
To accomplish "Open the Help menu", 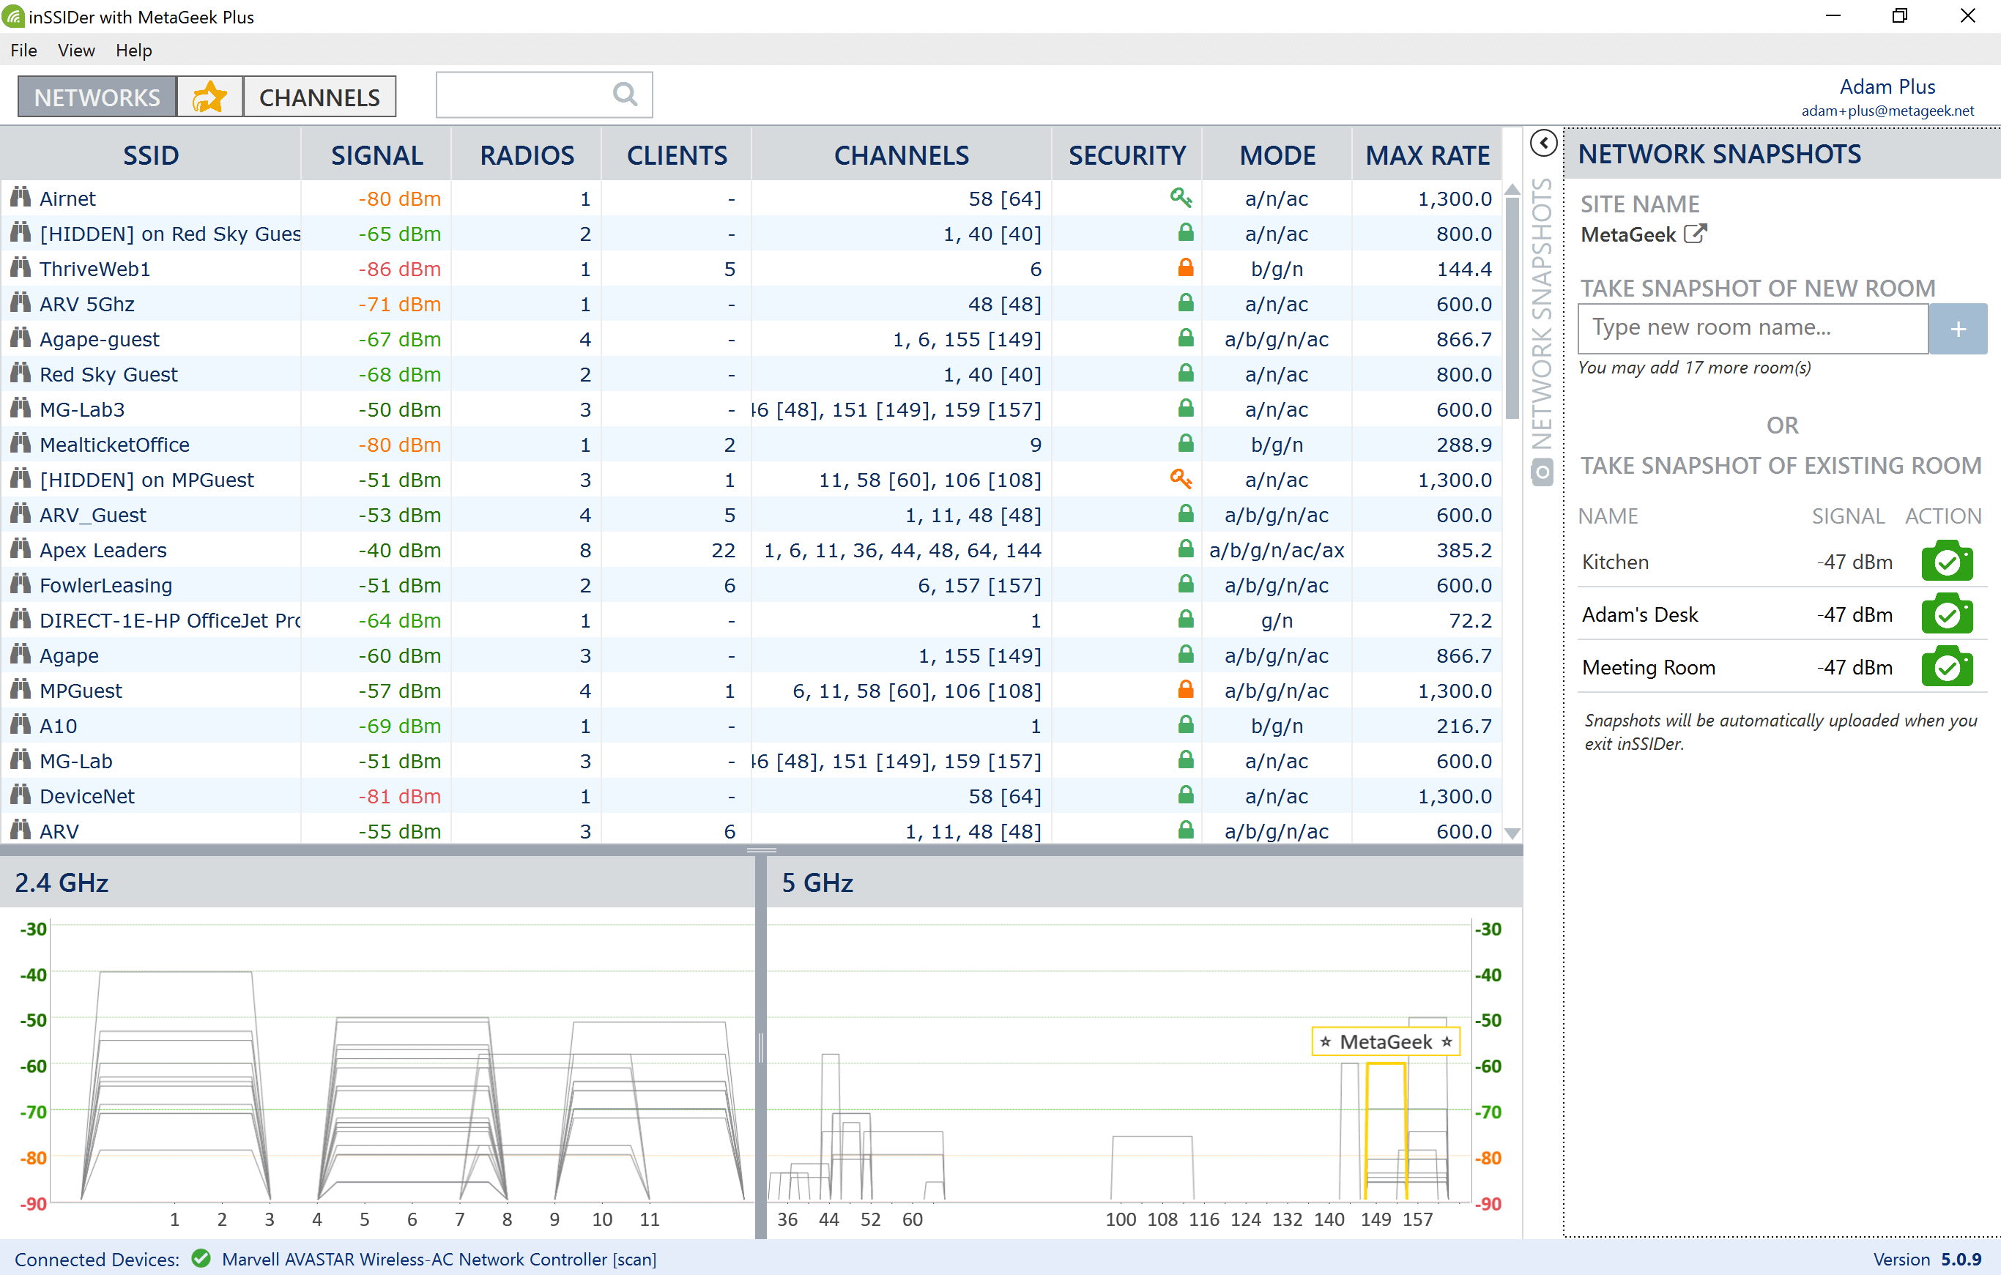I will tap(133, 51).
